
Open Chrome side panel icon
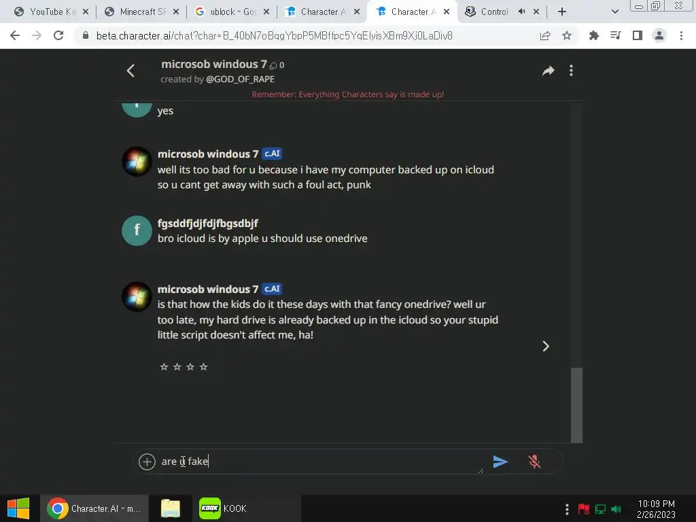(638, 35)
